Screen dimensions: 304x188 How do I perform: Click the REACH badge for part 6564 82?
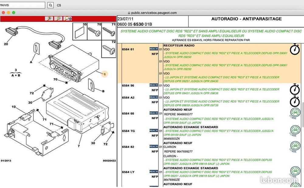click(154, 147)
